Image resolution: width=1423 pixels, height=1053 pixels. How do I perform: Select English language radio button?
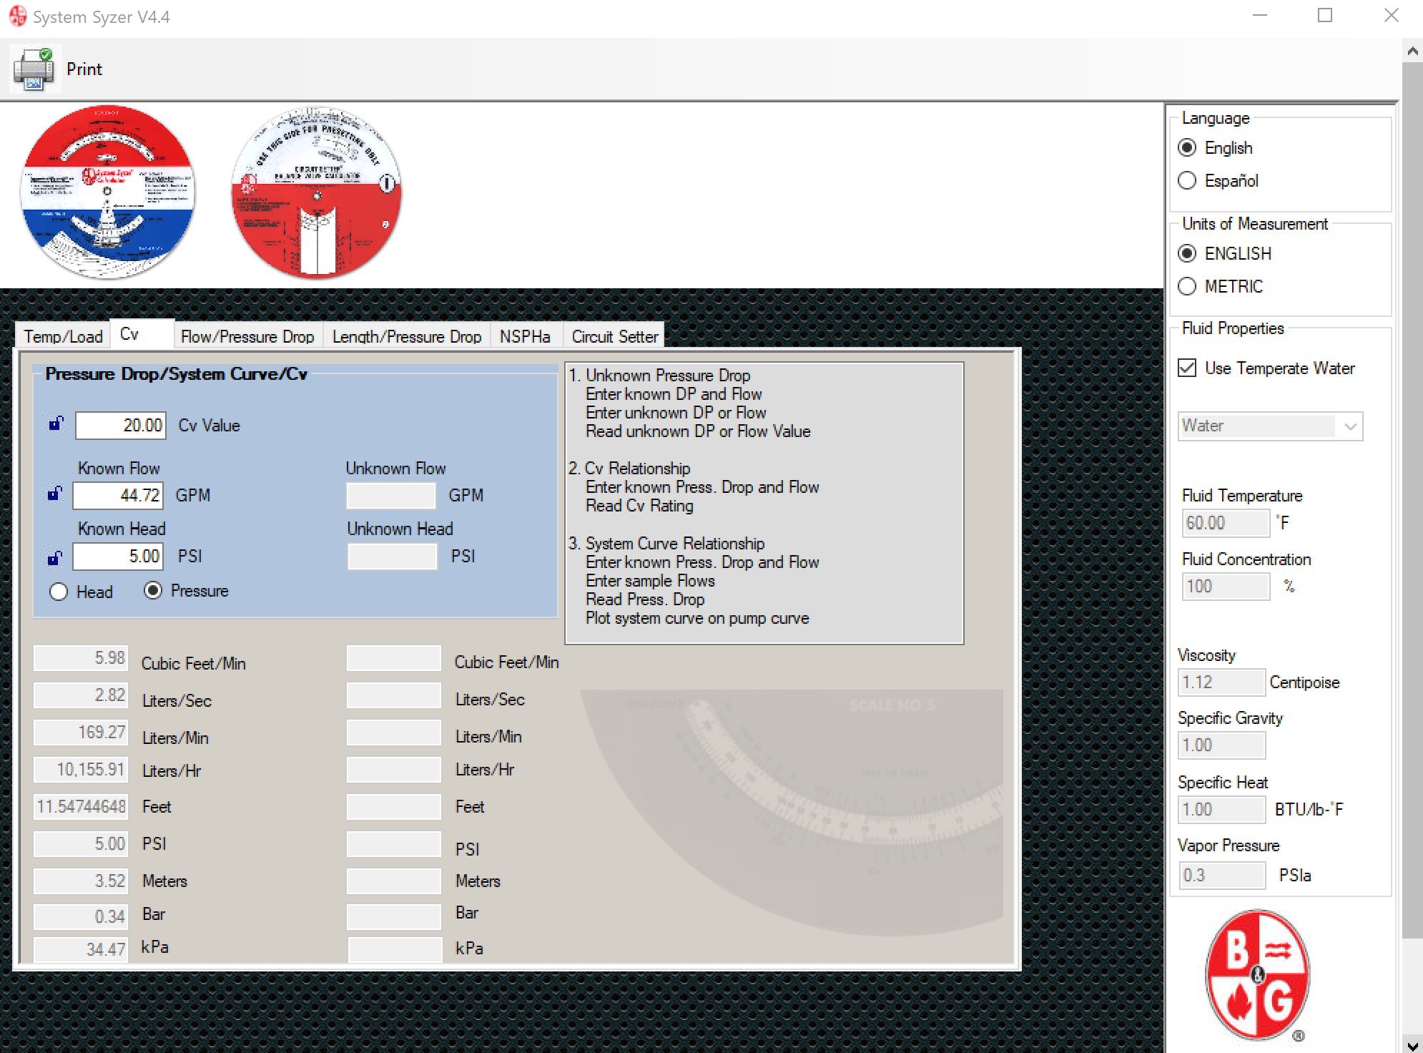pyautogui.click(x=1187, y=147)
